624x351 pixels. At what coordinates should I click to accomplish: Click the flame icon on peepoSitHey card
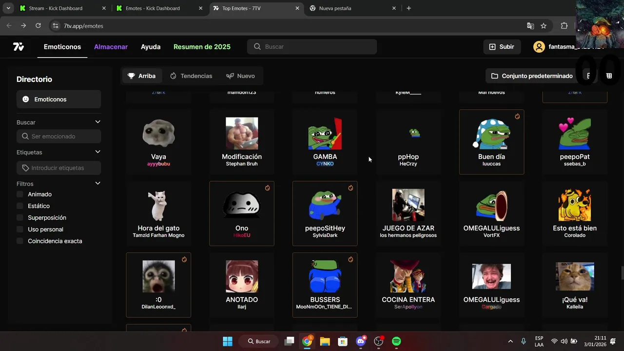click(x=351, y=188)
